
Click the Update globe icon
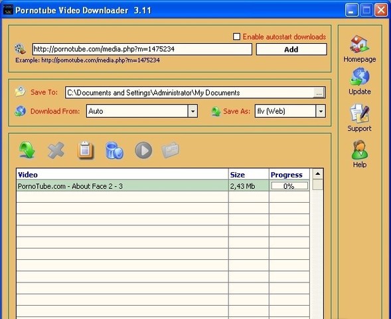point(359,77)
